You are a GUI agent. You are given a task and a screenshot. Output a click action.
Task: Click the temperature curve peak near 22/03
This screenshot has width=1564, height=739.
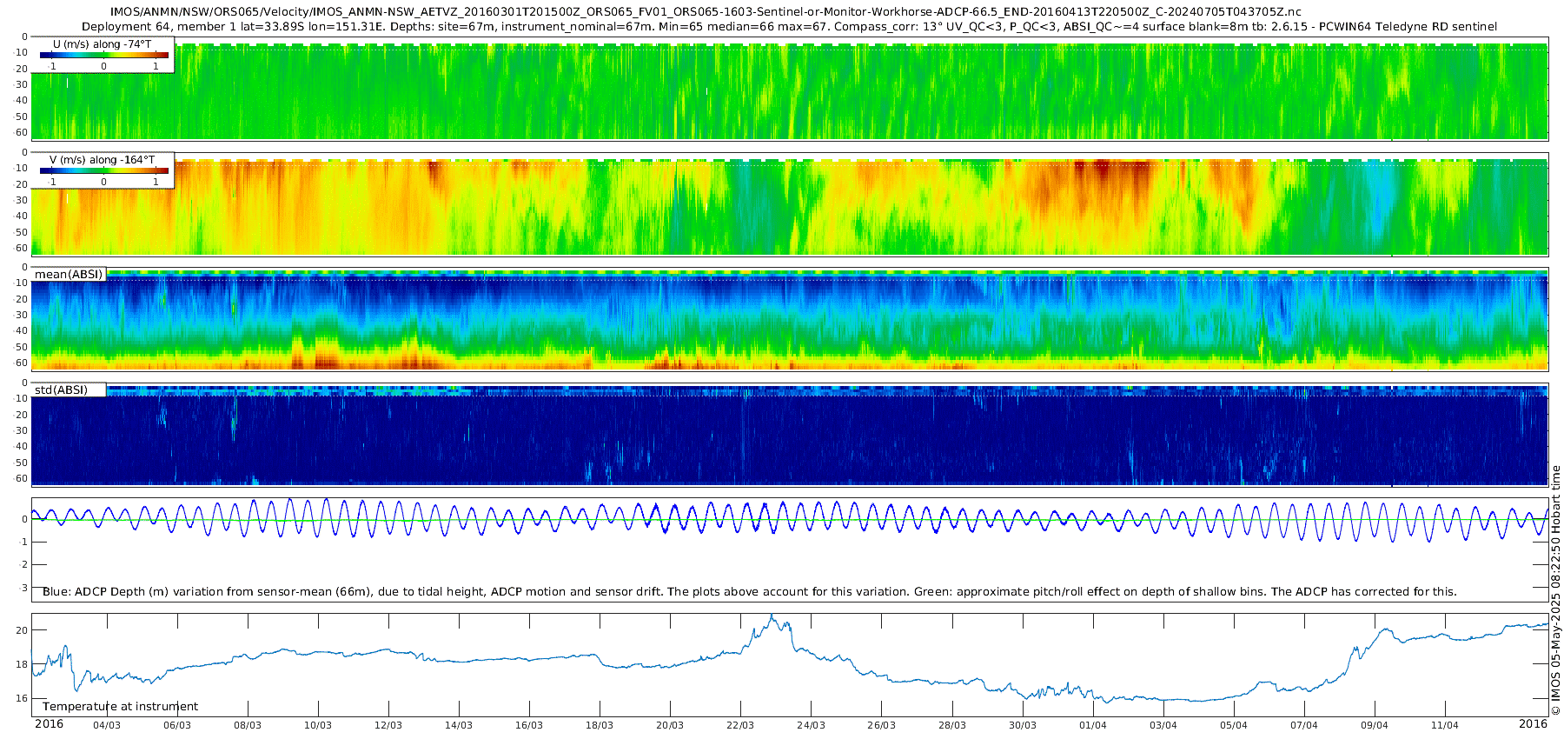tap(772, 616)
